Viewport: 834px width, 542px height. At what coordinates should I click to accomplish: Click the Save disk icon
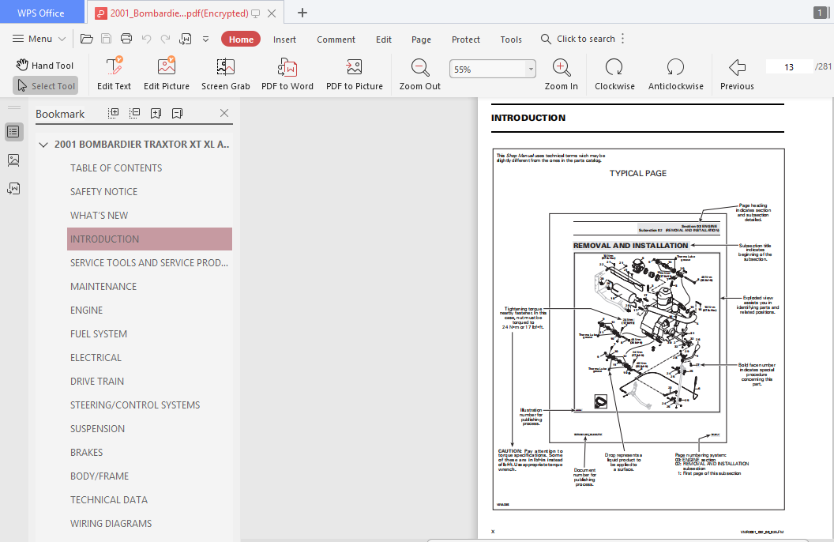(x=106, y=38)
